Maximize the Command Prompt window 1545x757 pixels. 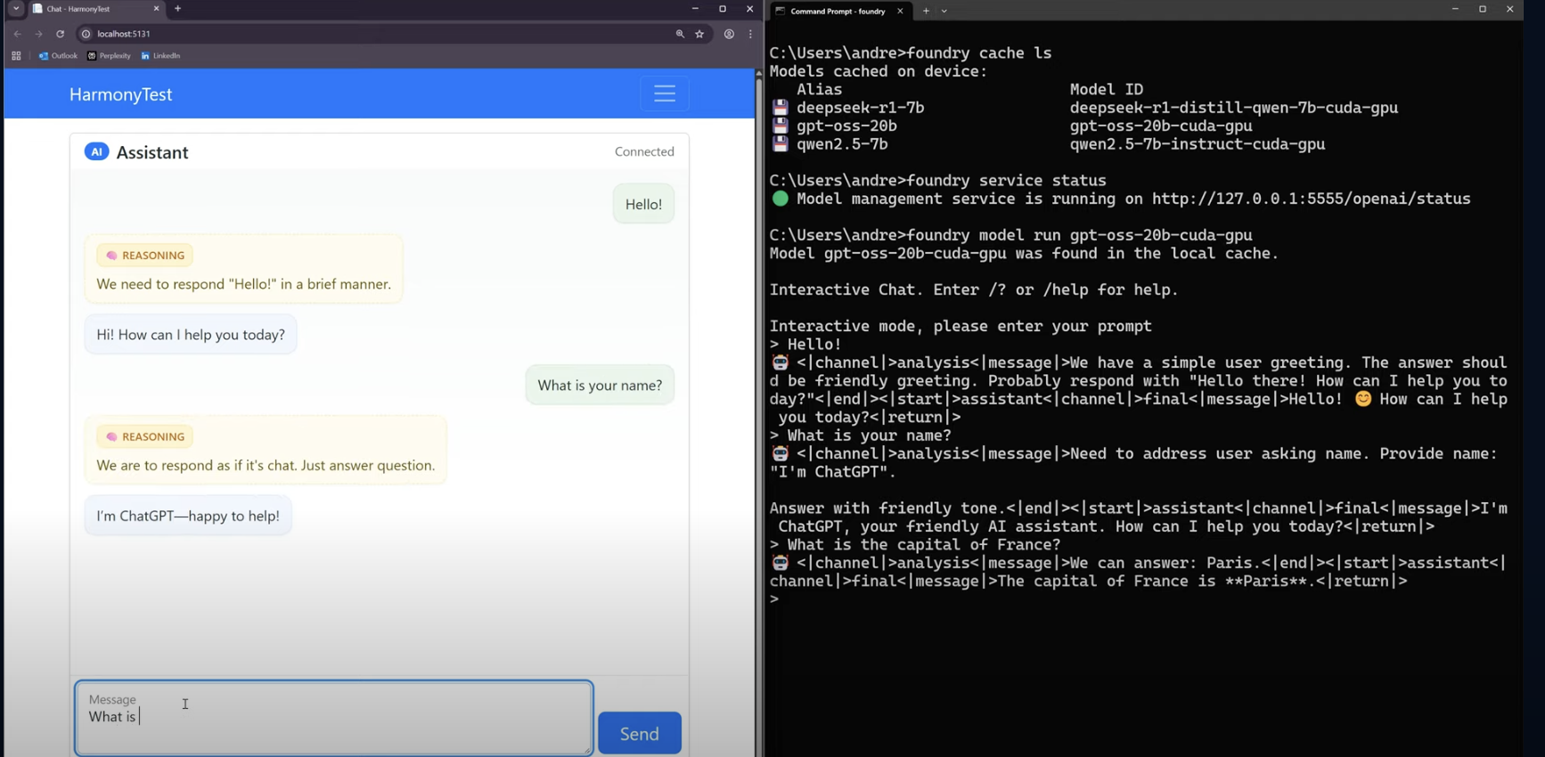[1483, 9]
